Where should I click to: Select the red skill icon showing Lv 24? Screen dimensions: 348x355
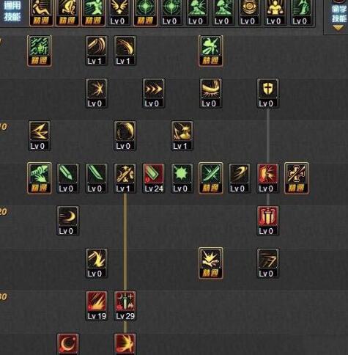click(153, 178)
